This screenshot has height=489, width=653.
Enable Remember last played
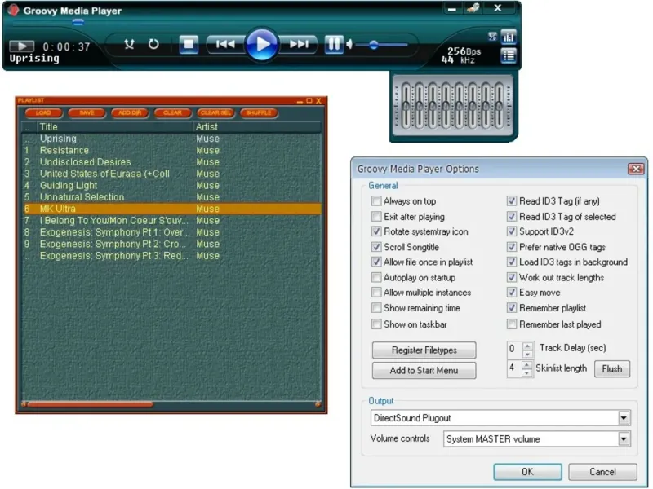click(x=512, y=324)
